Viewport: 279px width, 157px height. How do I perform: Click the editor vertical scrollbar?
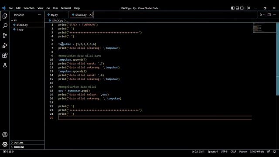[x=277, y=59]
